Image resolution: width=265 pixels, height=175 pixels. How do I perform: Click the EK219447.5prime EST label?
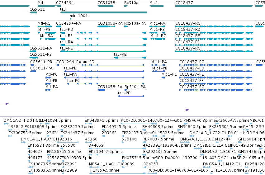(x=106, y=152)
